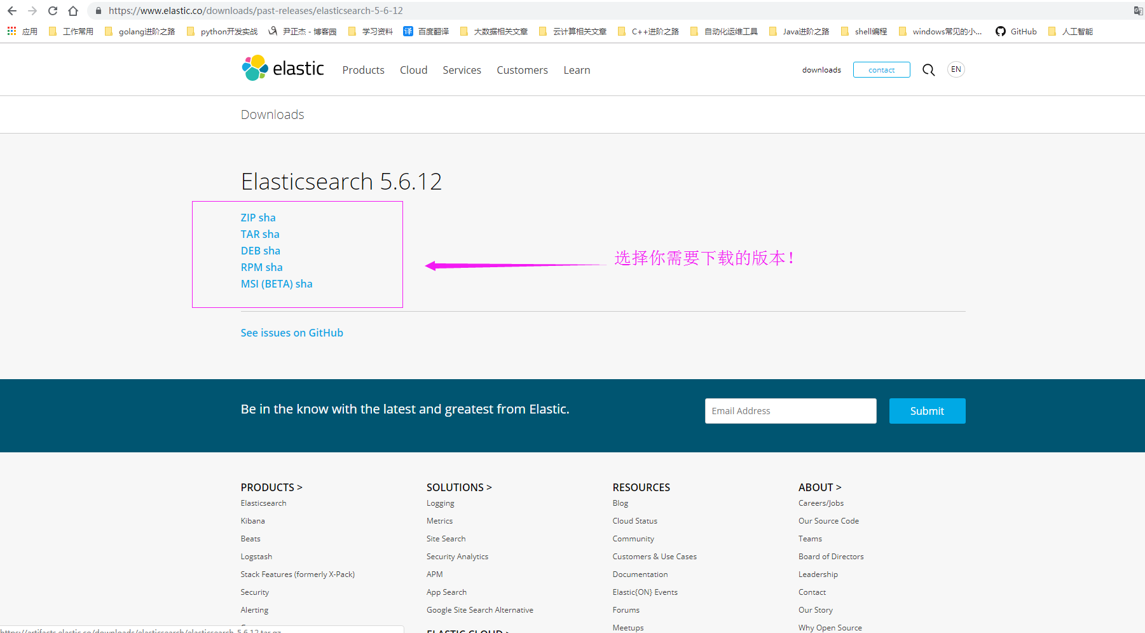Focus the Email Address field
Screen dimensions: 1145x633
pyautogui.click(x=790, y=411)
